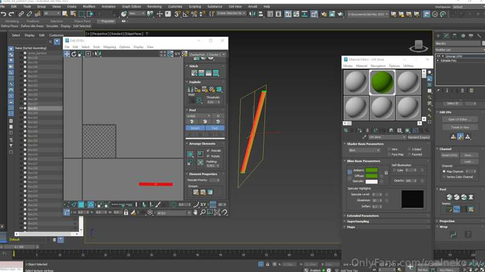Enable the Wire checkbox
485x272 pixels.
(x=389, y=149)
